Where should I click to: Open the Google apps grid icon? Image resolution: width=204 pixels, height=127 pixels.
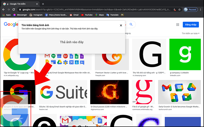pos(177,25)
